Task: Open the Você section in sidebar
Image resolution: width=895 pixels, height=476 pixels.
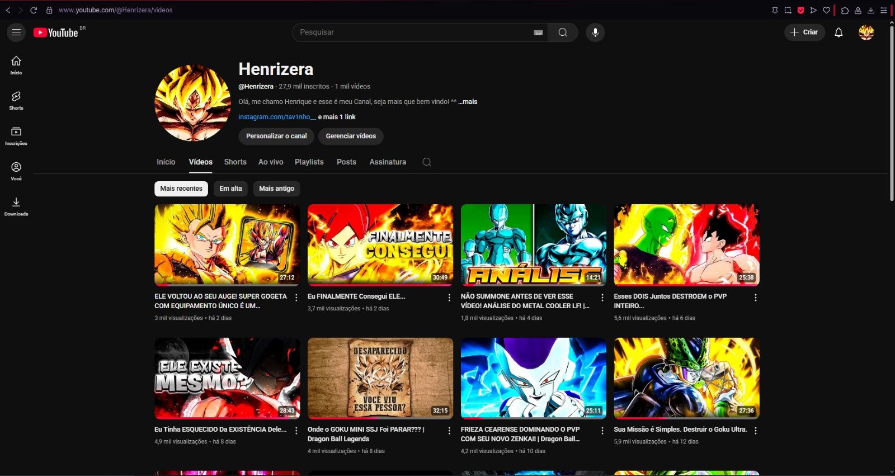Action: (16, 171)
